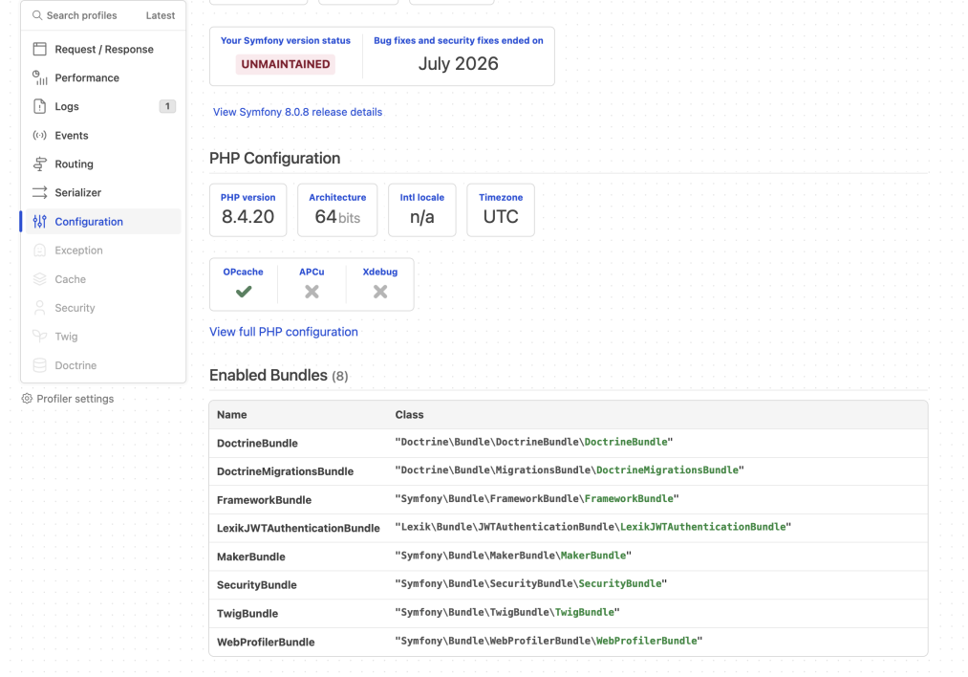Click the DoctrineMigrationsBundle name cell
The image size is (968, 677).
click(285, 471)
